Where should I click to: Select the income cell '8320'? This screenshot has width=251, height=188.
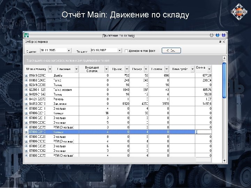pyautogui.click(x=120, y=104)
